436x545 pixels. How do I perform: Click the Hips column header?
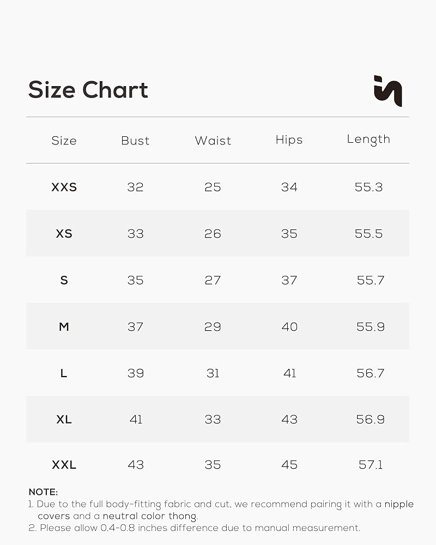[289, 140]
